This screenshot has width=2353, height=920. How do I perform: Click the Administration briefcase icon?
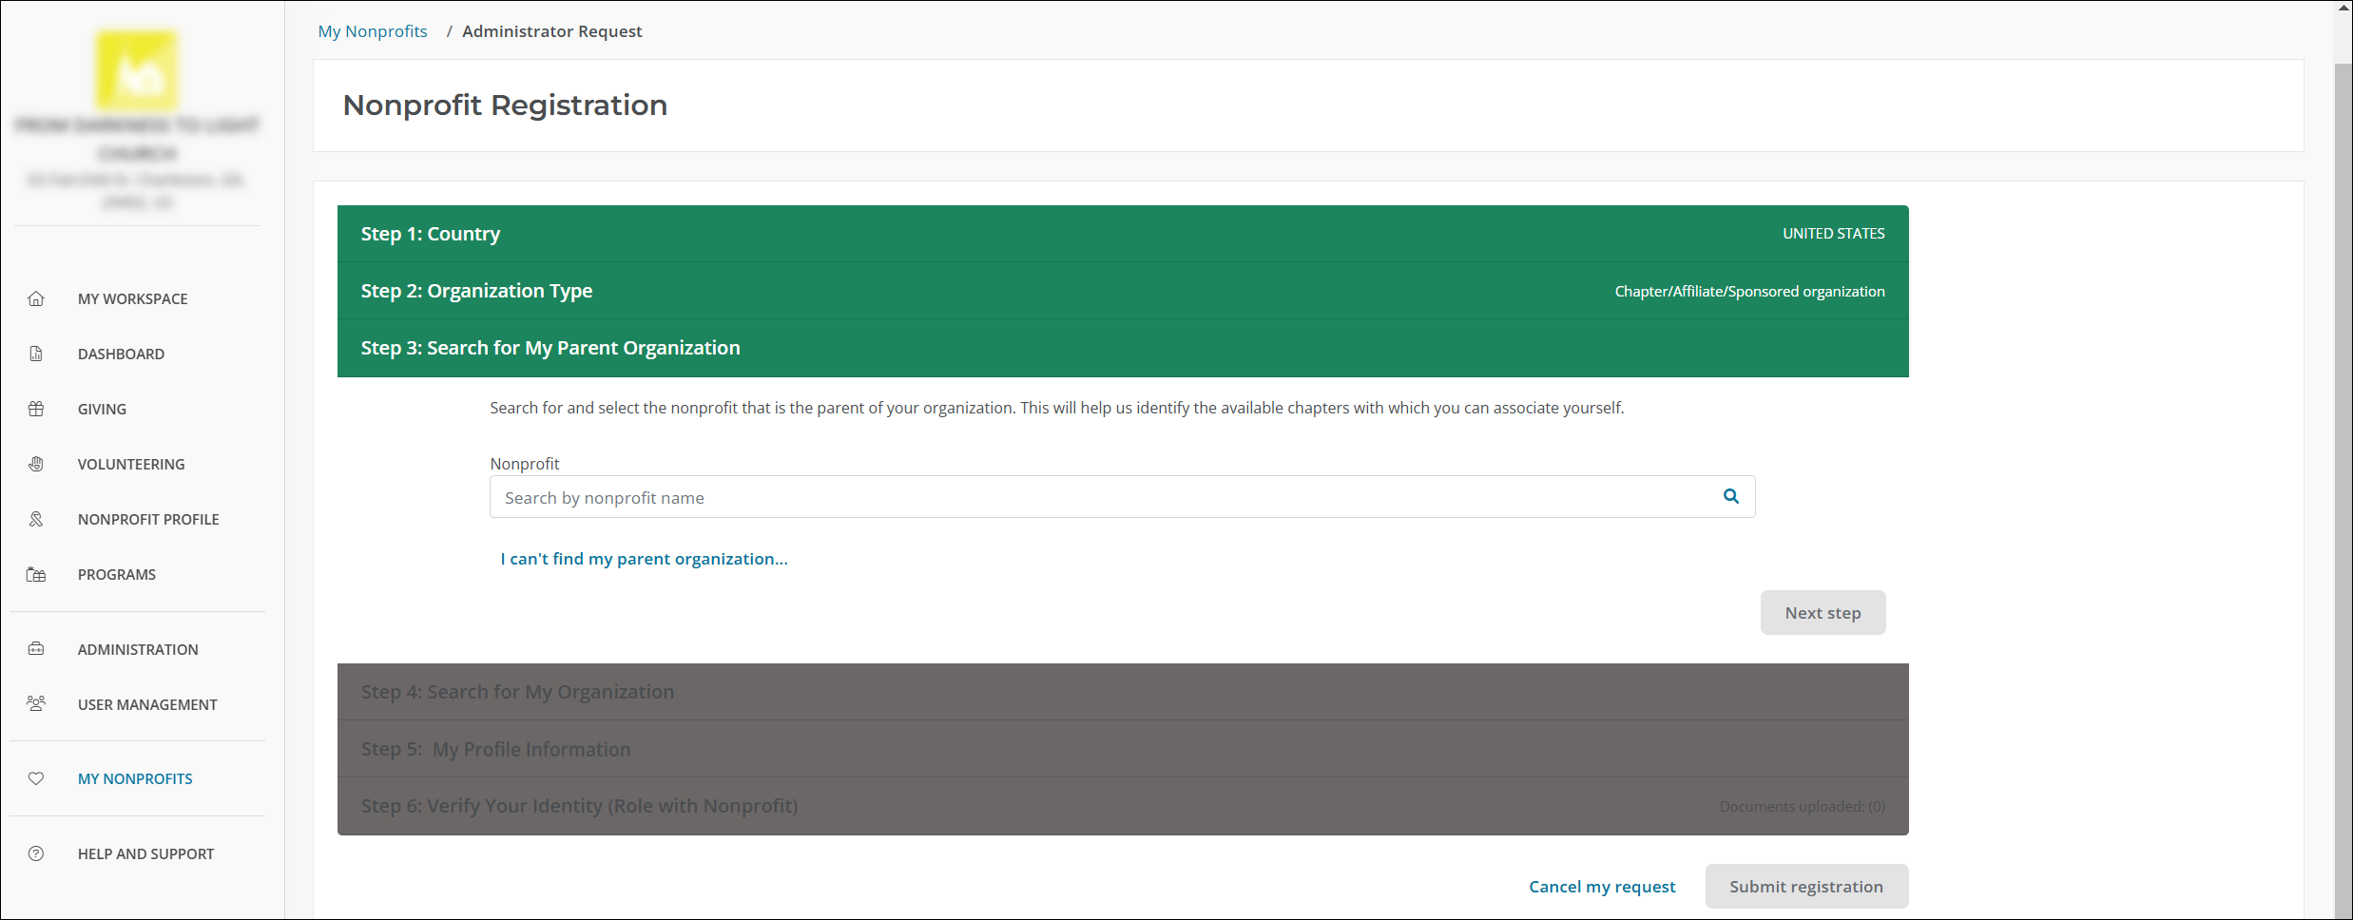pos(36,649)
